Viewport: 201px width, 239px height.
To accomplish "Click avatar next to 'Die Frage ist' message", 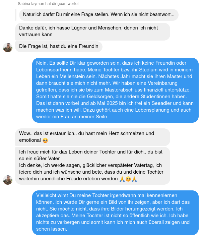I will tap(8, 48).
